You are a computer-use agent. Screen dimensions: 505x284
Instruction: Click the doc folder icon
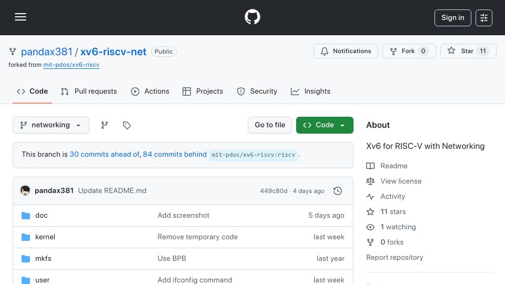pyautogui.click(x=26, y=216)
